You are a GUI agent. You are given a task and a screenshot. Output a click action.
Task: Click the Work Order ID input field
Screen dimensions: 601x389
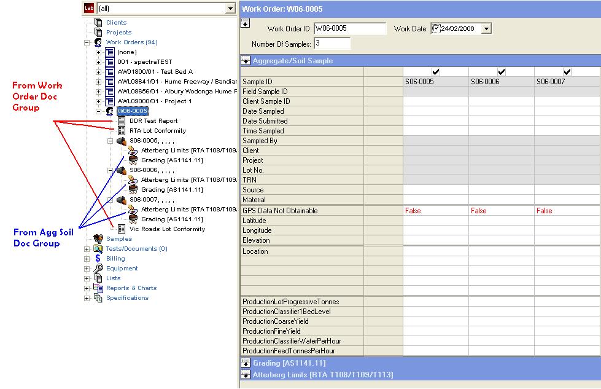tap(349, 29)
